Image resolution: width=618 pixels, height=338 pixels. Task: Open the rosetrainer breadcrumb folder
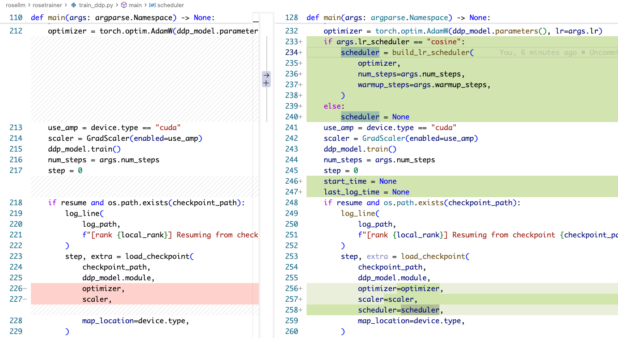click(x=48, y=5)
